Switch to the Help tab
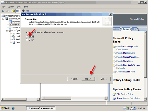The width and height of the screenshot is (148, 111). pos(134,29)
